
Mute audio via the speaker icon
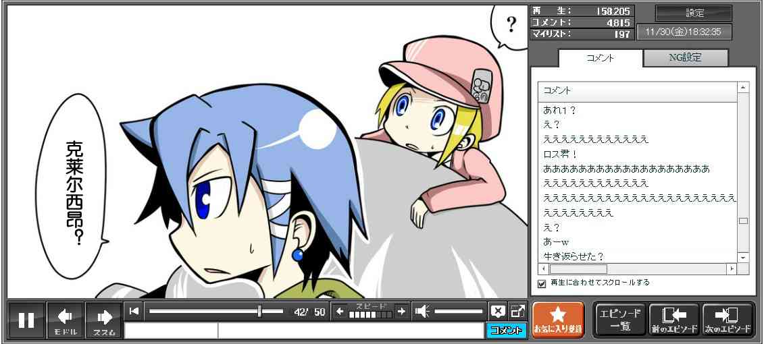pos(423,311)
